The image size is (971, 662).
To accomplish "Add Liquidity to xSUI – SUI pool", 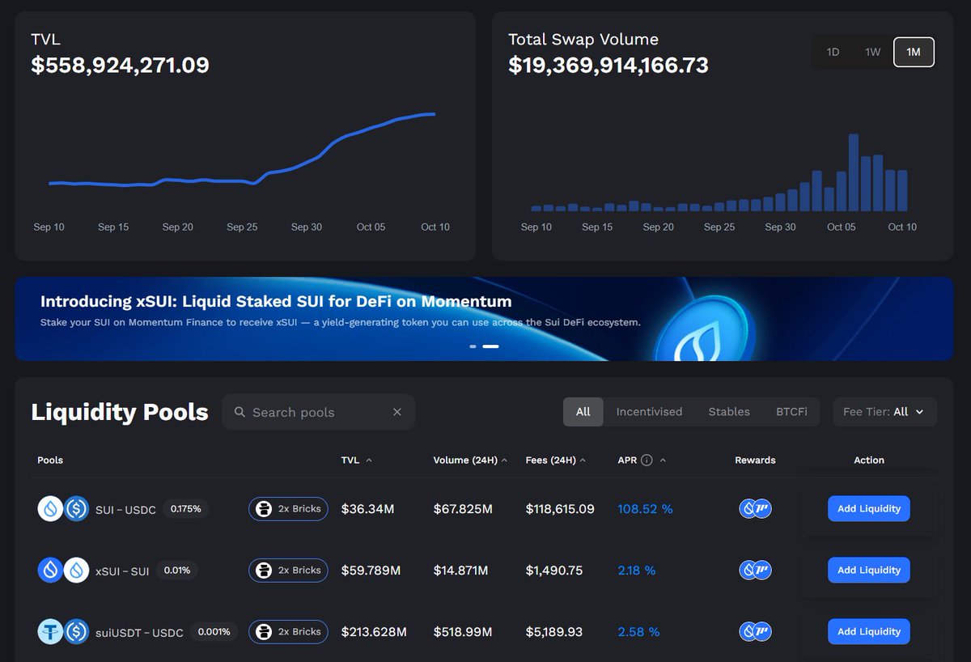I will tap(869, 570).
